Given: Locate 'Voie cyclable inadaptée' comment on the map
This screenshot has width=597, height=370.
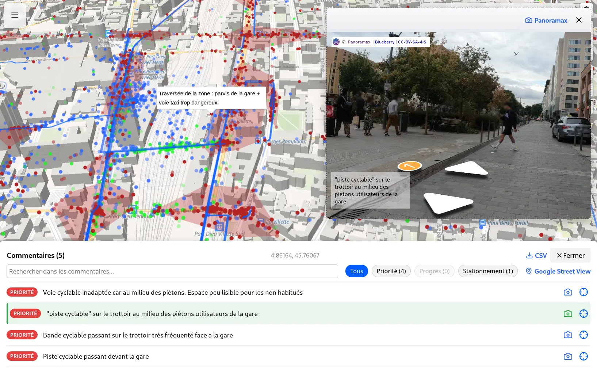Looking at the screenshot, I should [x=583, y=292].
